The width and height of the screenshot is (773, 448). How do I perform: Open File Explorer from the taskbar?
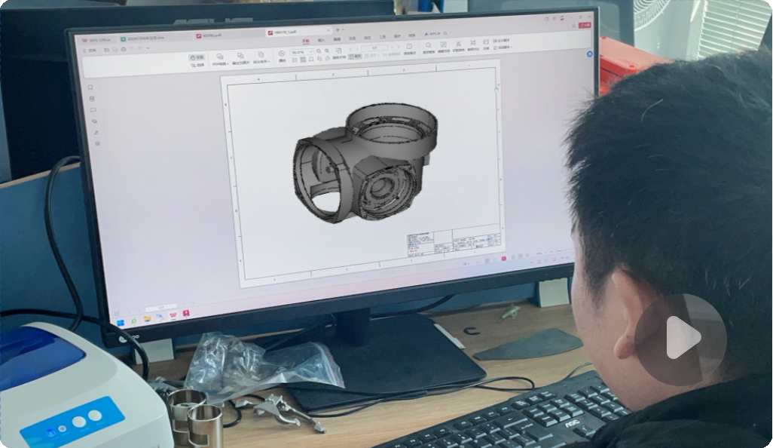(147, 319)
